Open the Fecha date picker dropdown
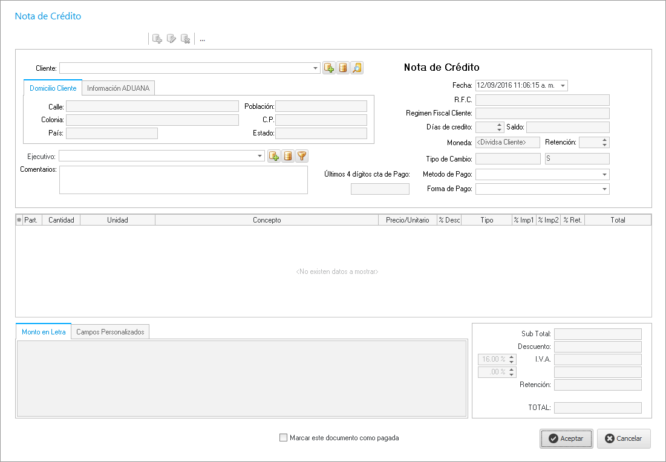This screenshot has width=666, height=462. (563, 86)
